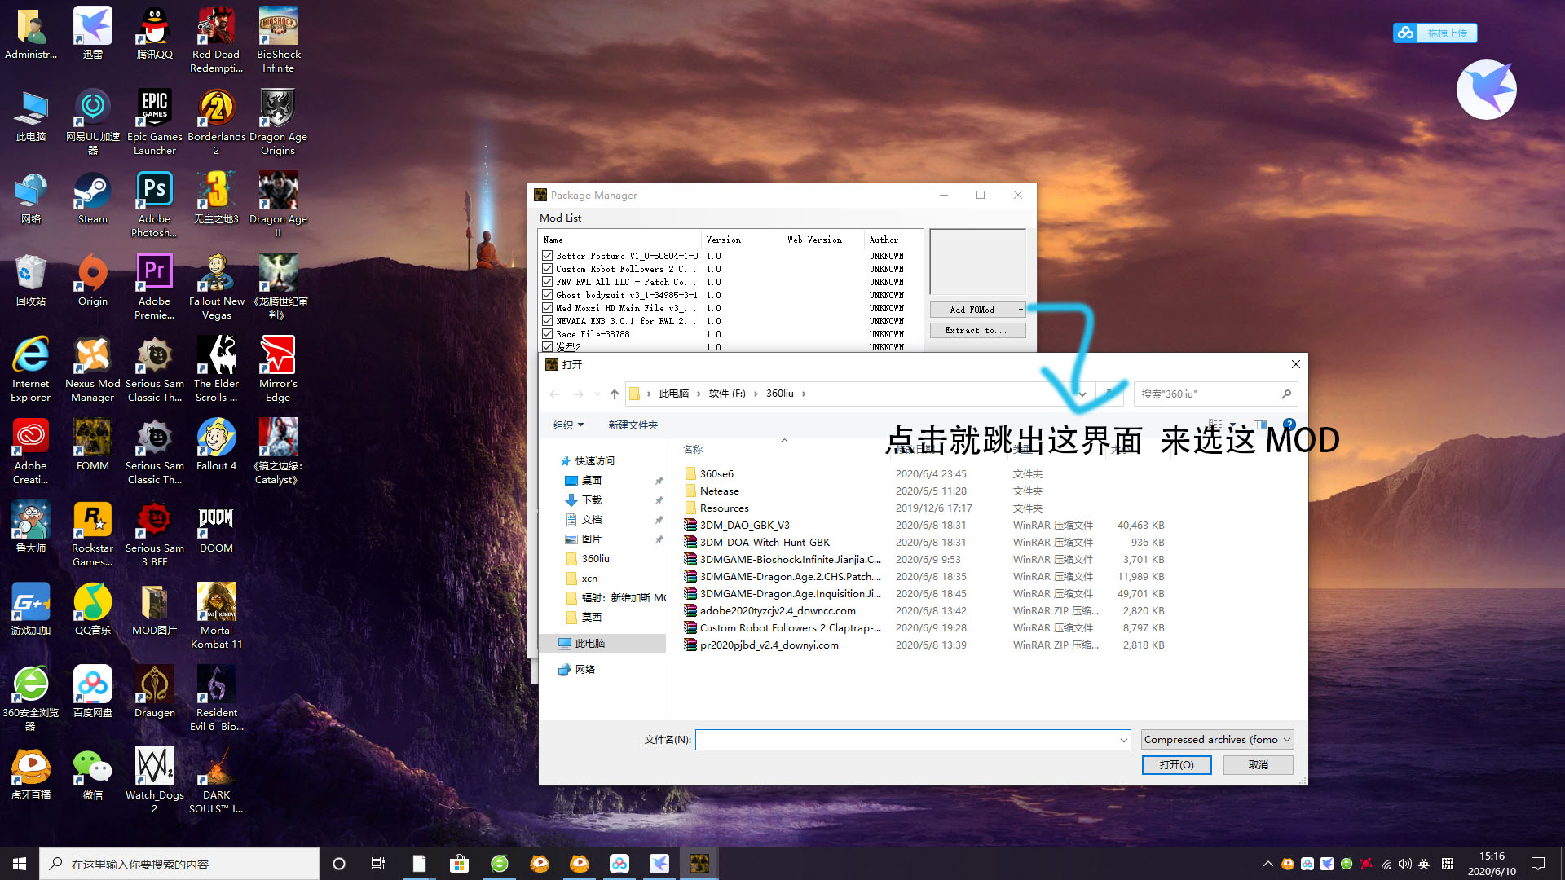
Task: Click the search magnifier in 360liu search box
Action: pyautogui.click(x=1286, y=394)
